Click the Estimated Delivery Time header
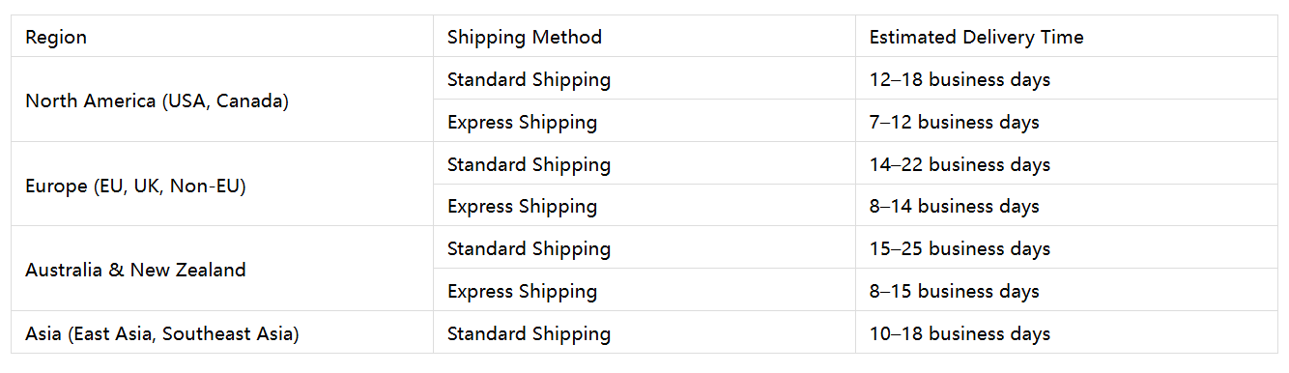 tap(1067, 37)
